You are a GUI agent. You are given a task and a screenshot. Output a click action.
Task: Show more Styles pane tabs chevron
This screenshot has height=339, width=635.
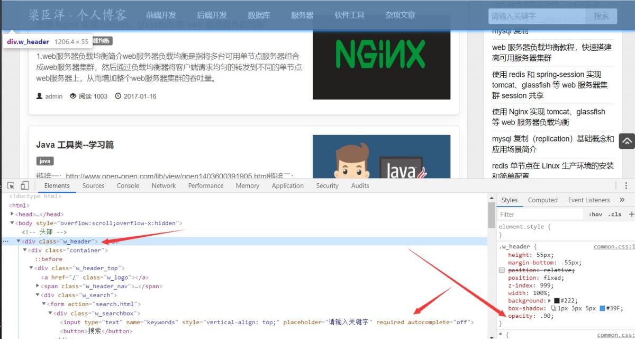tap(622, 200)
